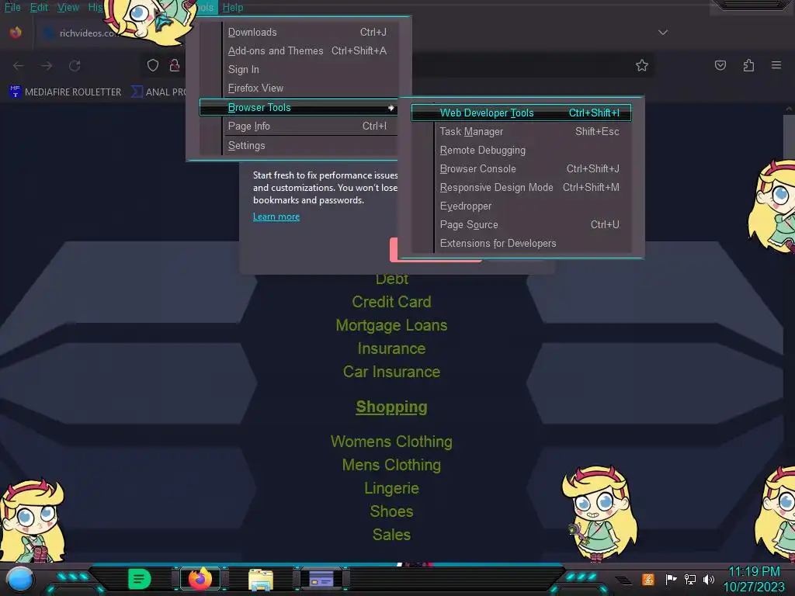Bookmark this page with the star icon
Viewport: 795px width, 596px height.
pyautogui.click(x=642, y=65)
